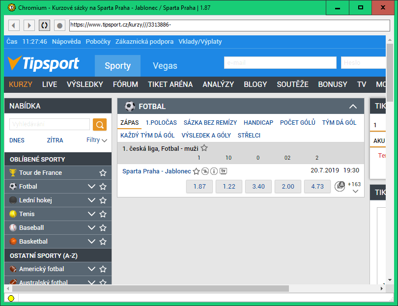Show today's offers with DNES
Viewport: 398px width, 306px height.
17,140
